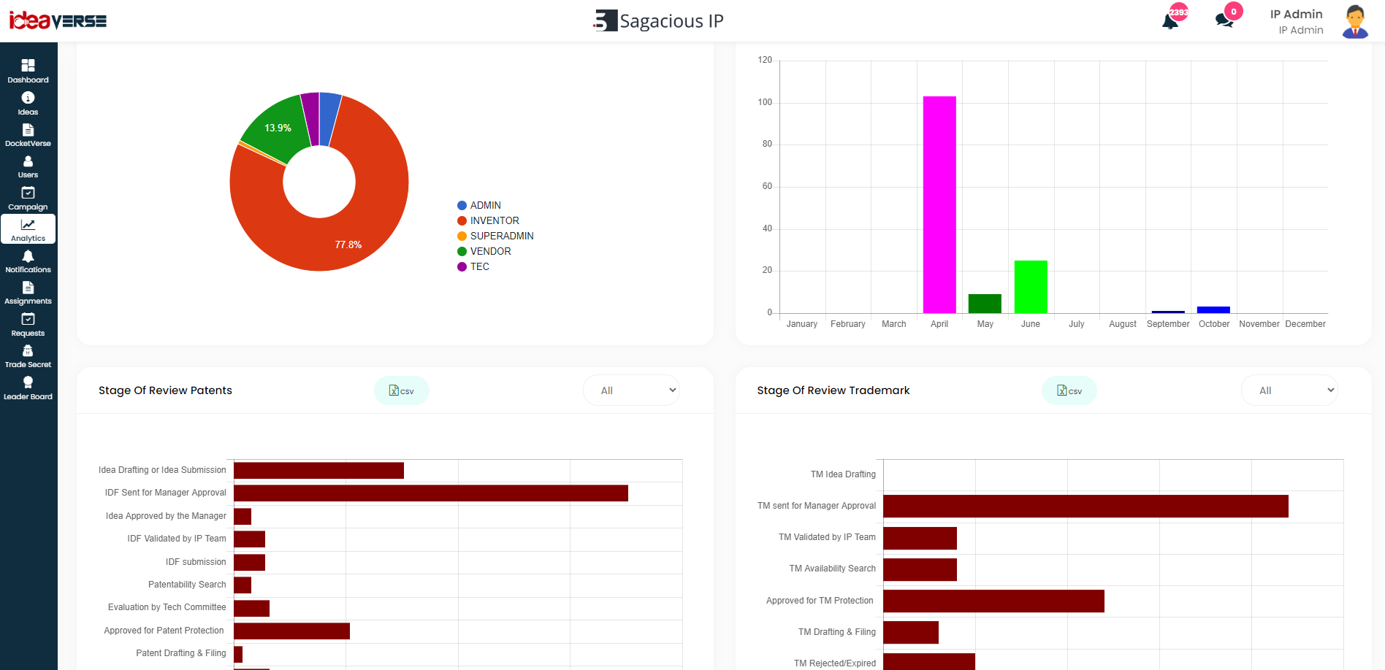The height and width of the screenshot is (670, 1385).
Task: Open the chat messages icon
Action: [x=1224, y=20]
